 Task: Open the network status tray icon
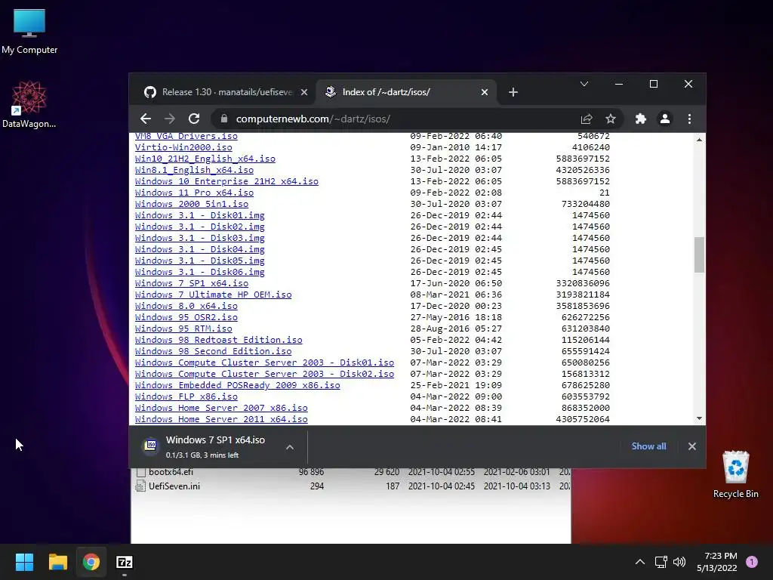click(661, 562)
